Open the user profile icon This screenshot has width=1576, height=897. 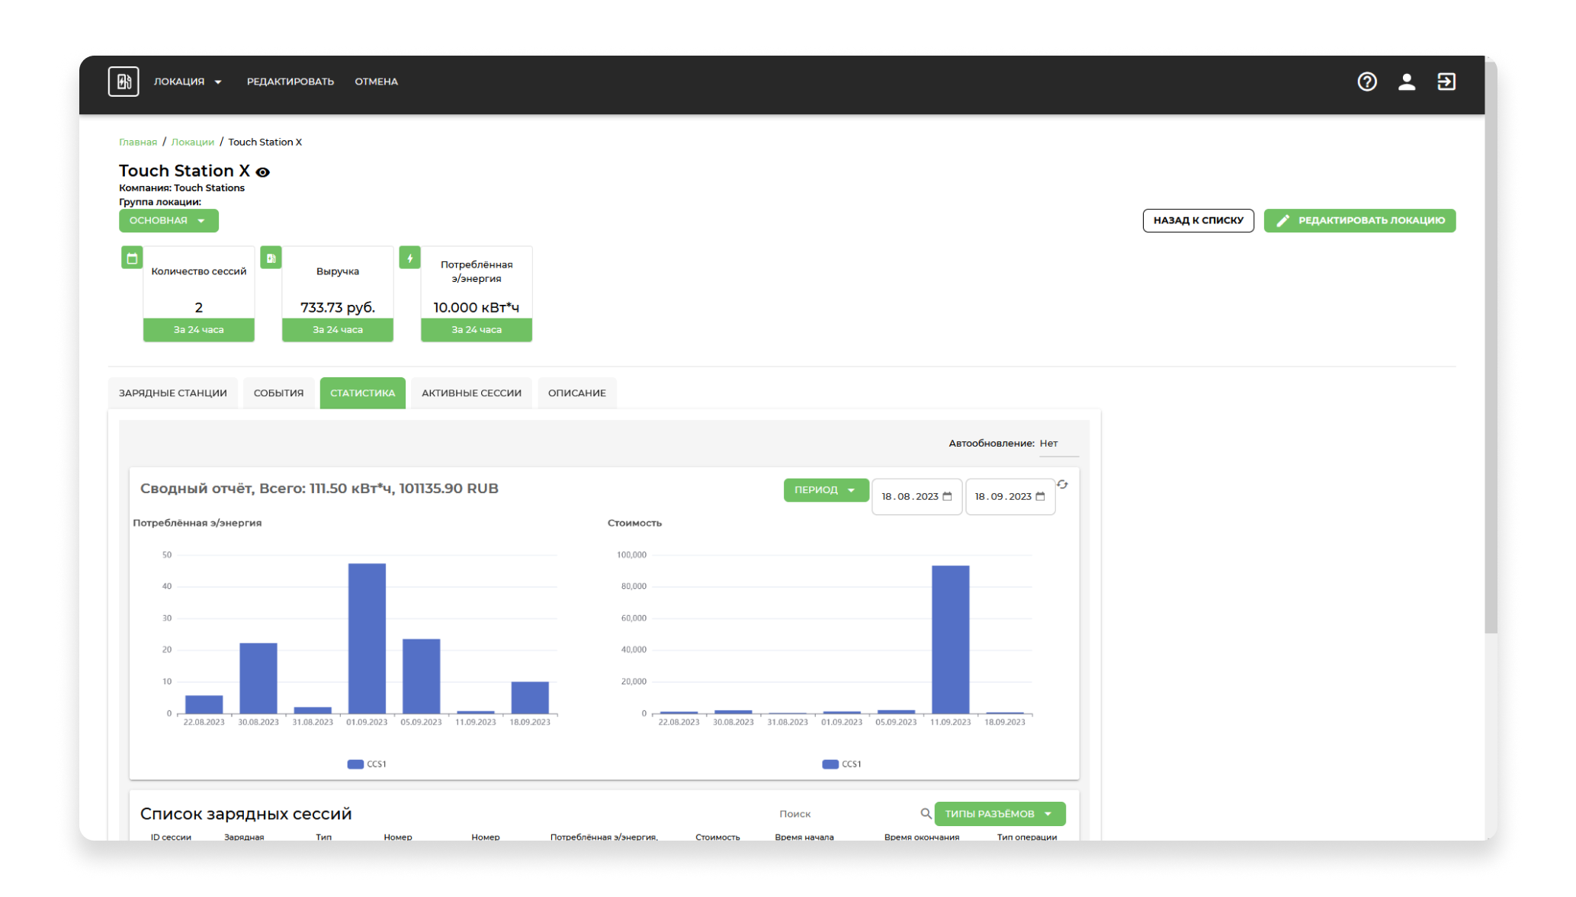(x=1406, y=82)
